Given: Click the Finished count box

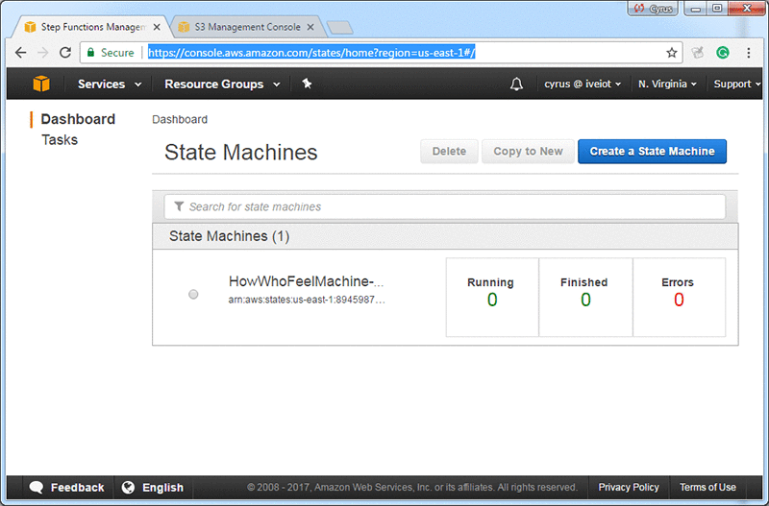Looking at the screenshot, I should 585,298.
